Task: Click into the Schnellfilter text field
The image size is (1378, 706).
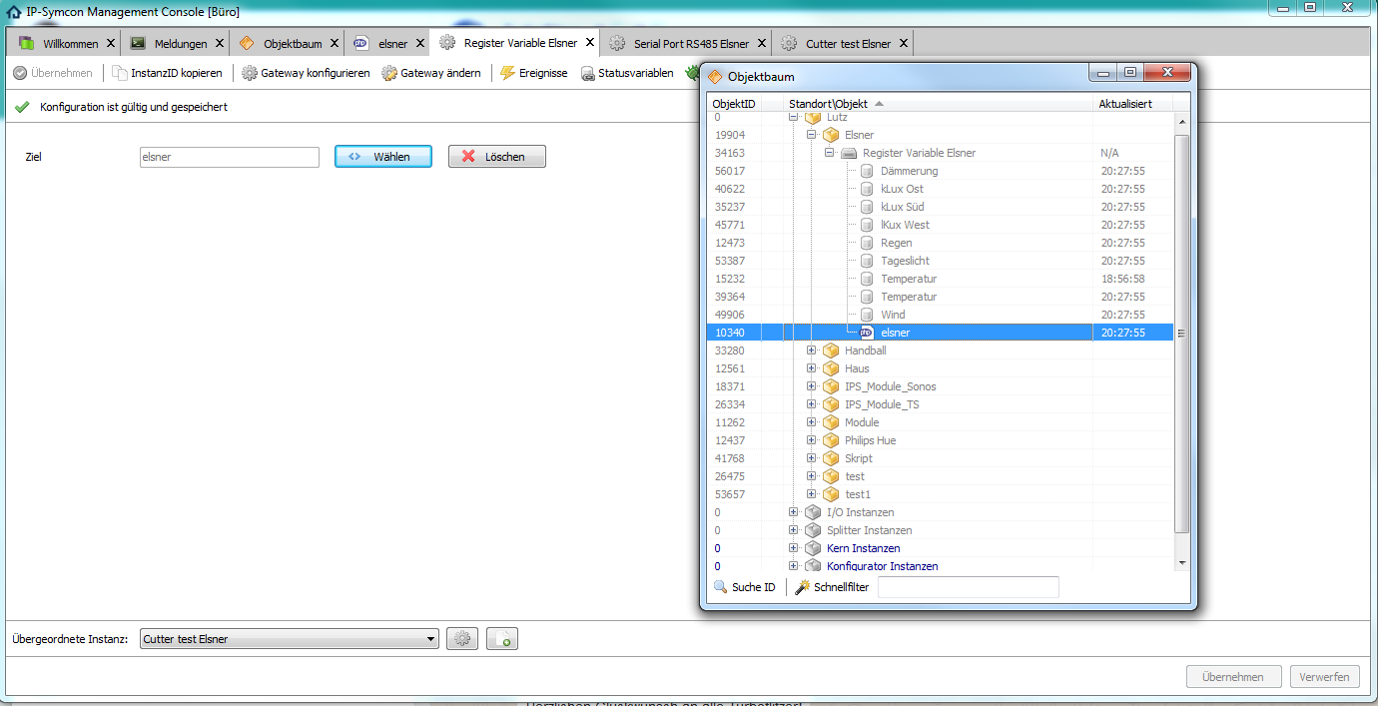Action: [968, 587]
